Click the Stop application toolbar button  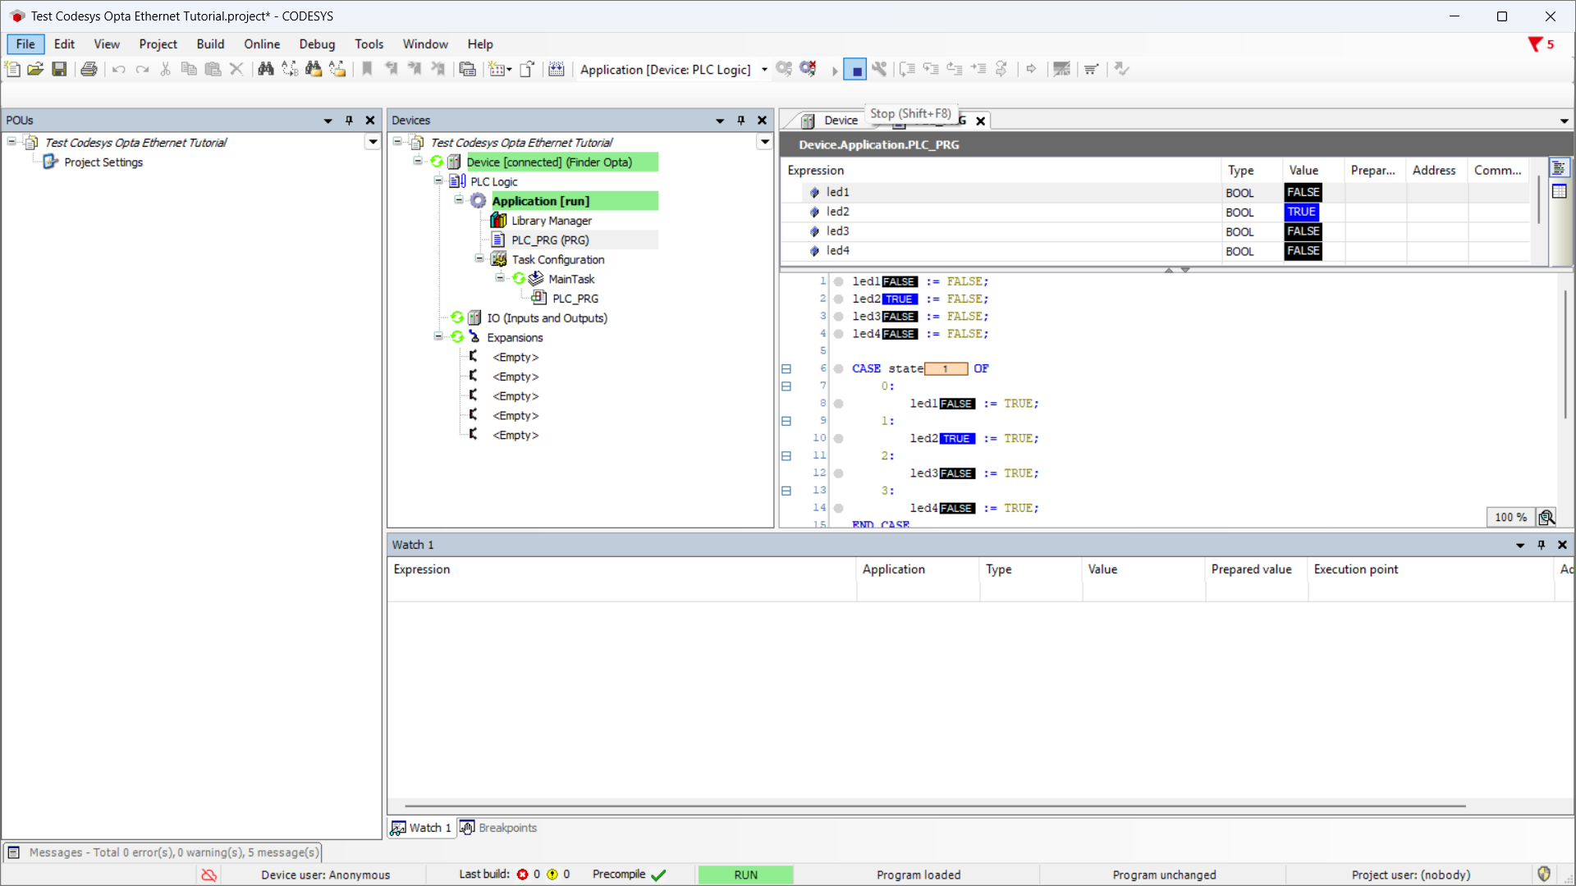[x=855, y=70]
